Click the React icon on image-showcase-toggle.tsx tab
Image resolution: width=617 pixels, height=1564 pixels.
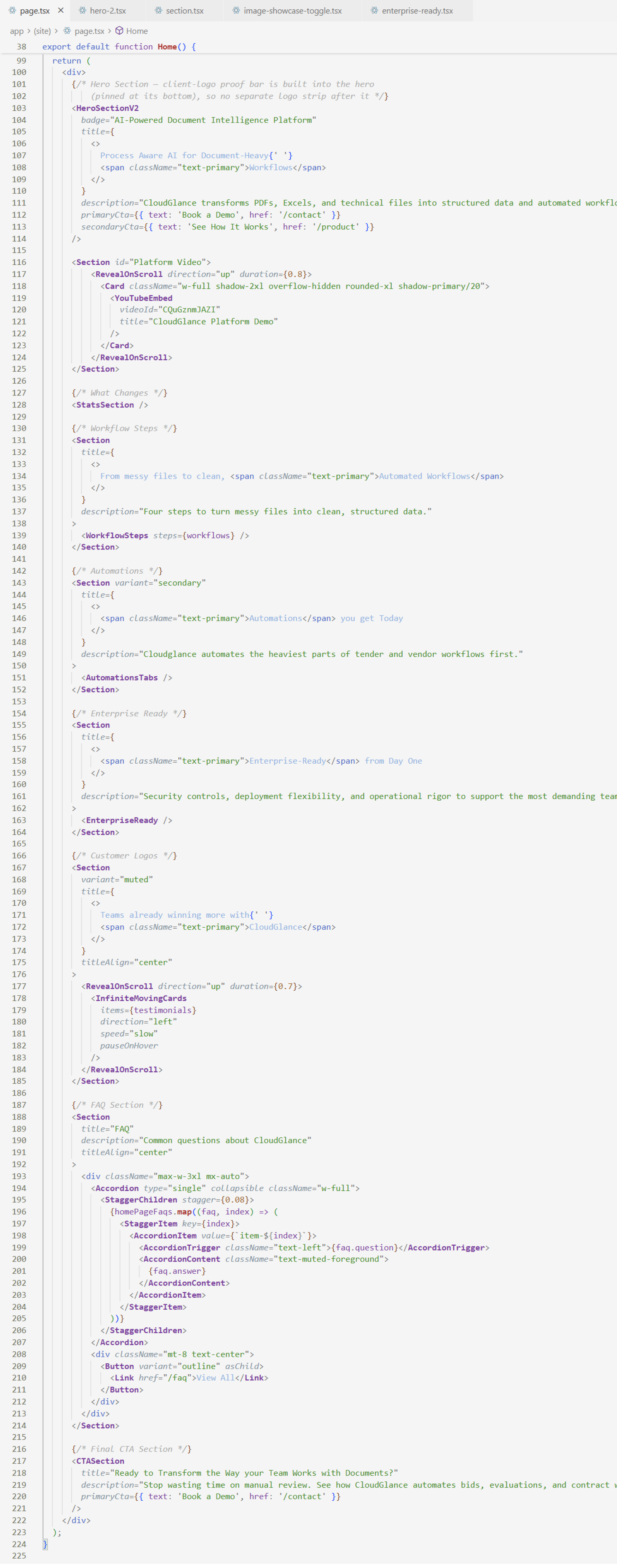pos(236,10)
